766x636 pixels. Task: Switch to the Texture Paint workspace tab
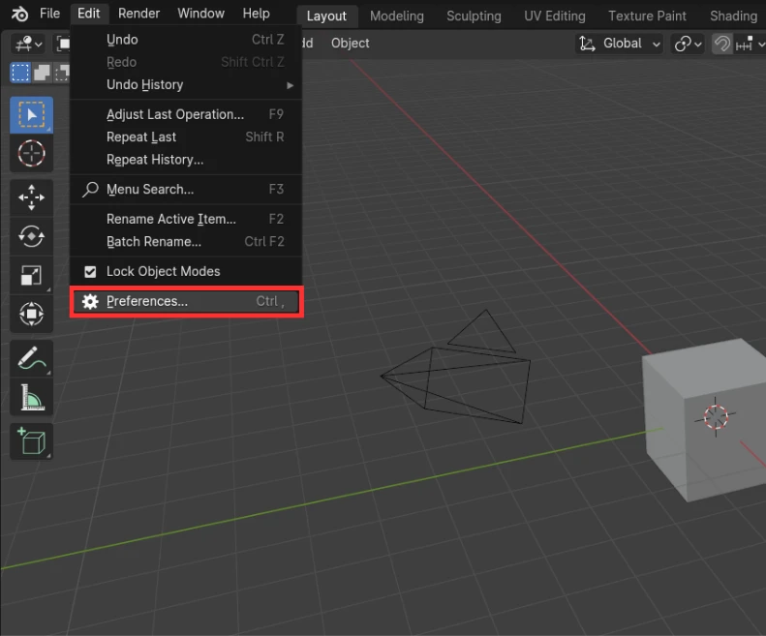647,16
